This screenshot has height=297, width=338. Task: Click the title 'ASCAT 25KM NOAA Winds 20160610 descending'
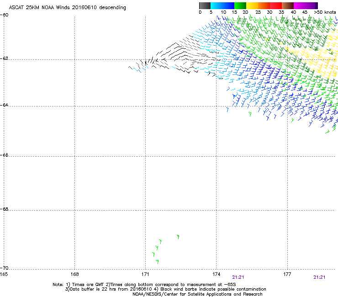click(x=67, y=7)
